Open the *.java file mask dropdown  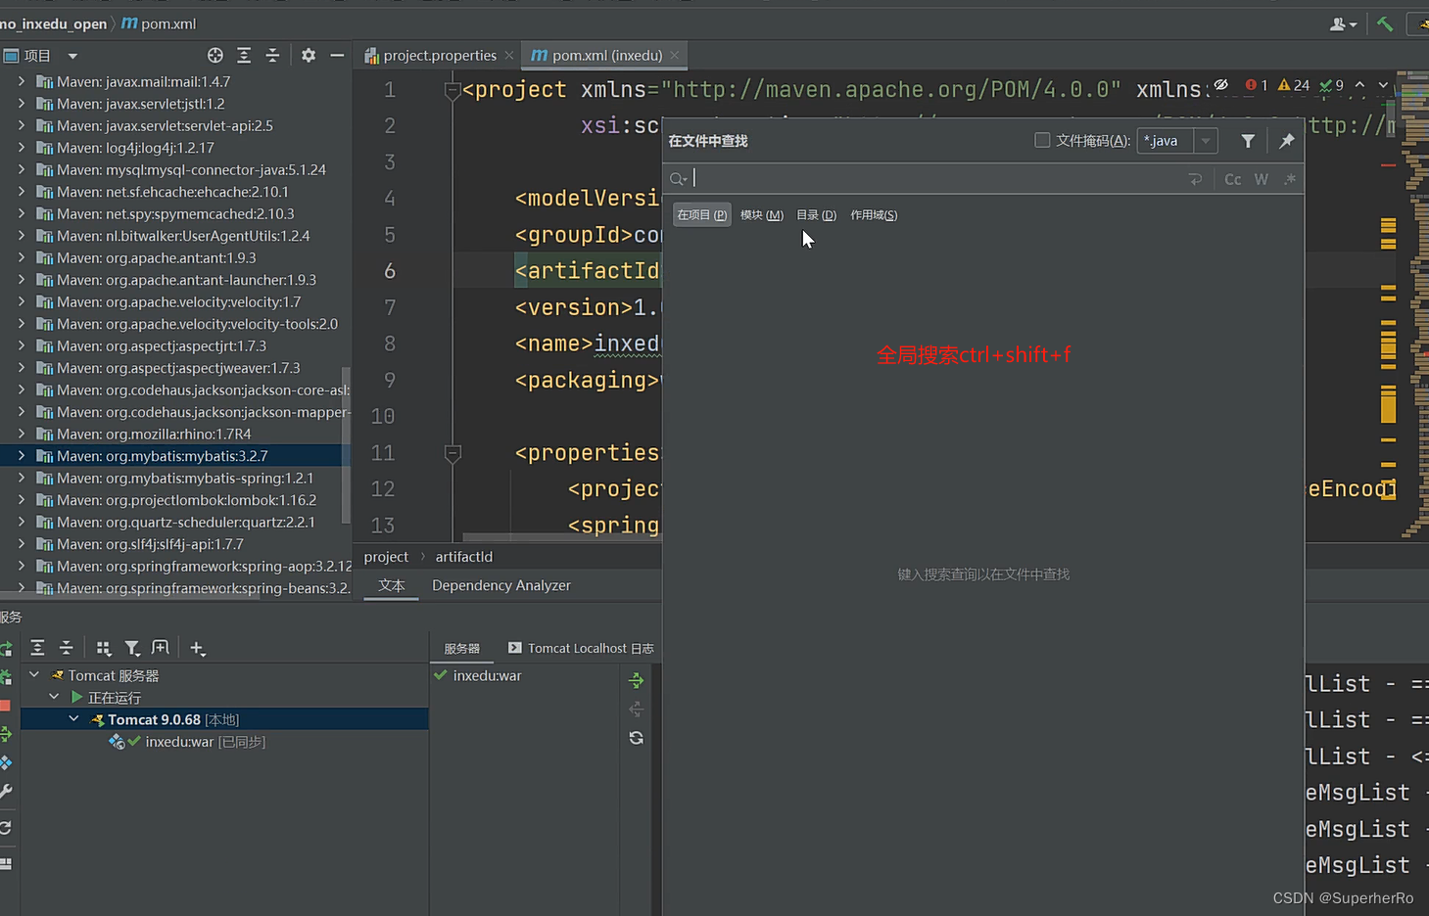[1206, 141]
